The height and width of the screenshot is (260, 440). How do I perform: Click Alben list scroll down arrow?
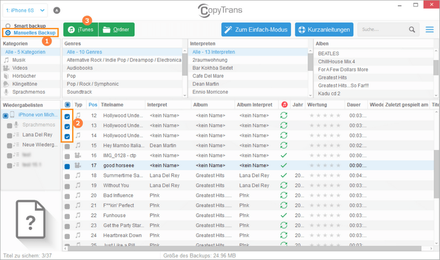[x=436, y=95]
